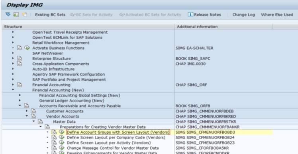This screenshot has width=298, height=154.
Task: Open documentation icon for Customer Accounts
Action: point(33,111)
